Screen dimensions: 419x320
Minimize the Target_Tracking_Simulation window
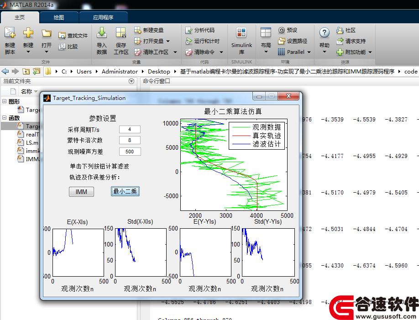pos(259,96)
